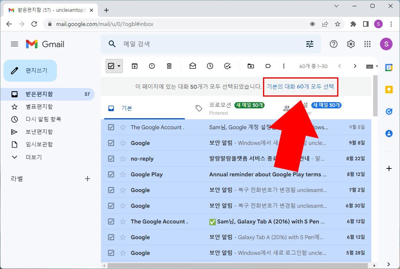400x269 pixels.
Task: Click 기본의 대화 60개 모두 선택 link
Action: tap(300, 86)
